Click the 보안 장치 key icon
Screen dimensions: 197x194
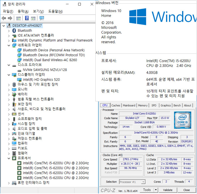[x=14, y=104]
